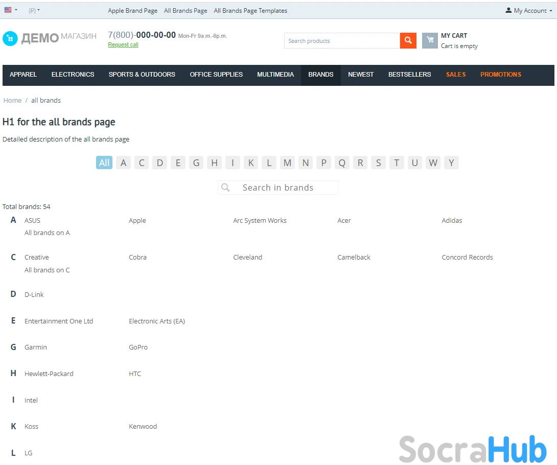The image size is (557, 465).
Task: Filter brands by letter E
Action: coord(178,162)
